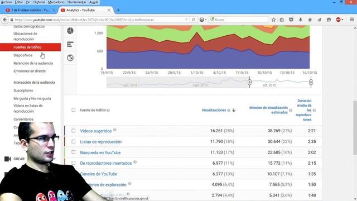Open Me gusta y No me gusta report
This screenshot has width=357, height=201.
click(32, 99)
